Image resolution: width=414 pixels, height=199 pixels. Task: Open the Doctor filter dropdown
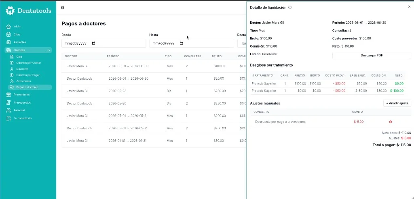click(x=242, y=44)
